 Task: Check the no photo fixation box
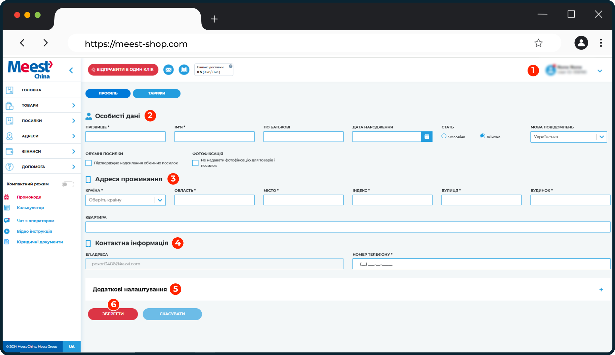195,163
